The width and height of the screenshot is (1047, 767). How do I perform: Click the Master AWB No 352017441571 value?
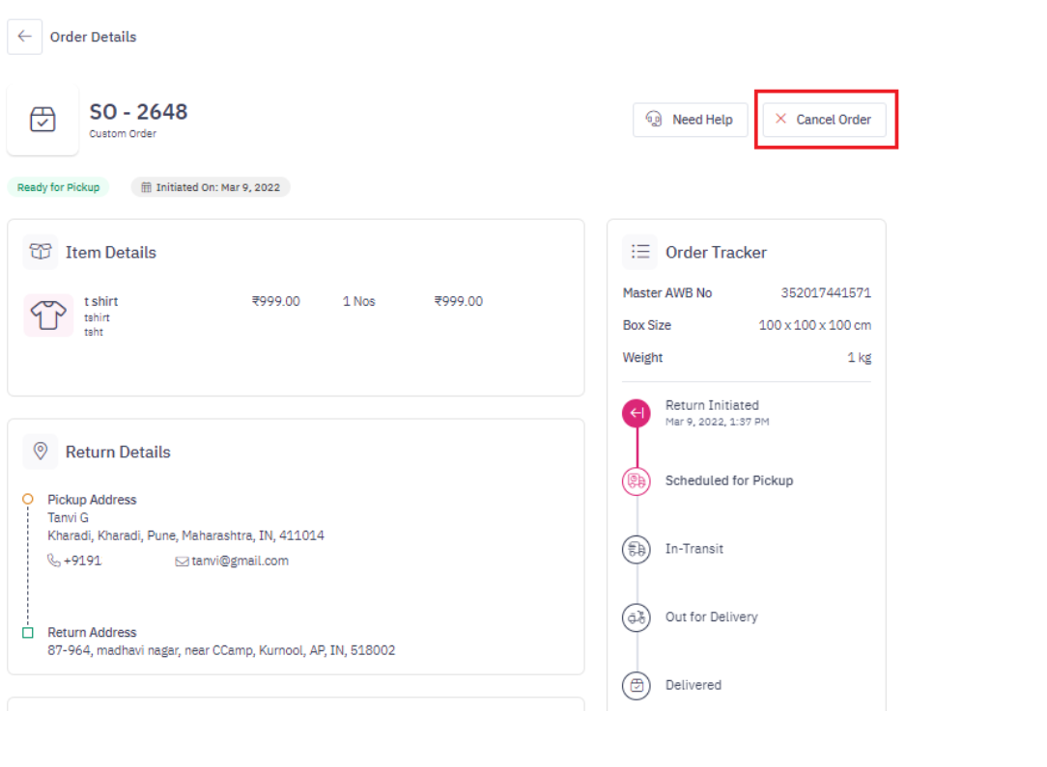(826, 292)
